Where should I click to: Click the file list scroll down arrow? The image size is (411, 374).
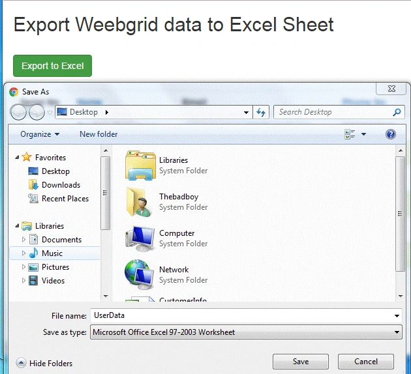click(401, 296)
